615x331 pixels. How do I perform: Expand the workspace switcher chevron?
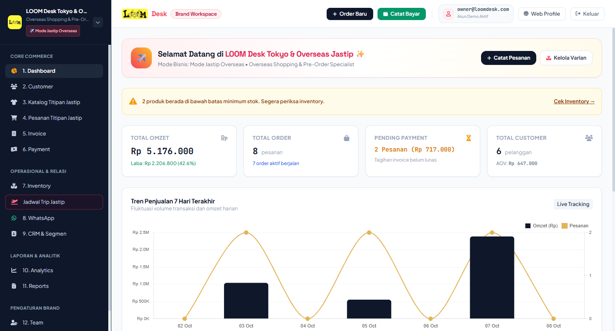[x=97, y=22]
